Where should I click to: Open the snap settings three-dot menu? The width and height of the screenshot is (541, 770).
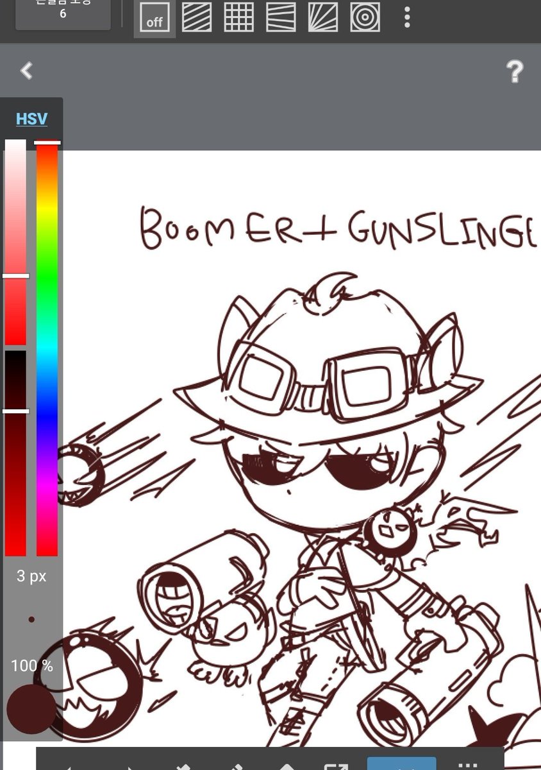407,18
